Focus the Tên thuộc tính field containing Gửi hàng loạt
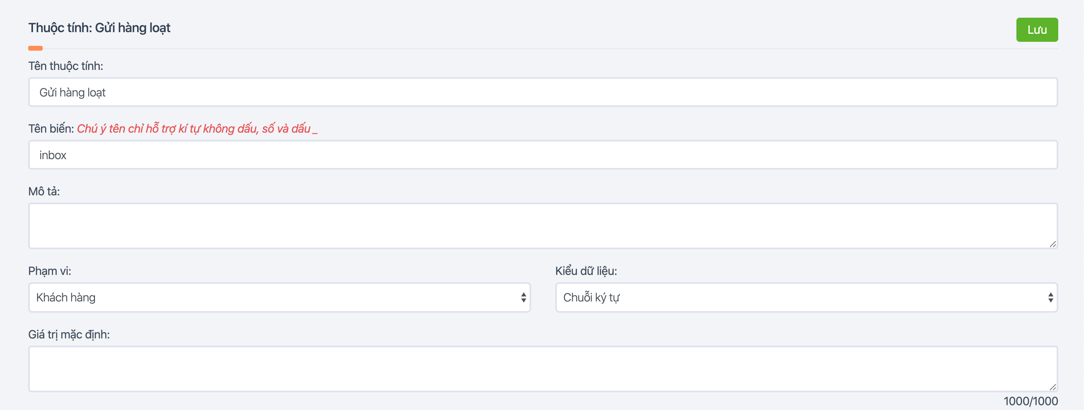The height and width of the screenshot is (410, 1084). tap(543, 92)
